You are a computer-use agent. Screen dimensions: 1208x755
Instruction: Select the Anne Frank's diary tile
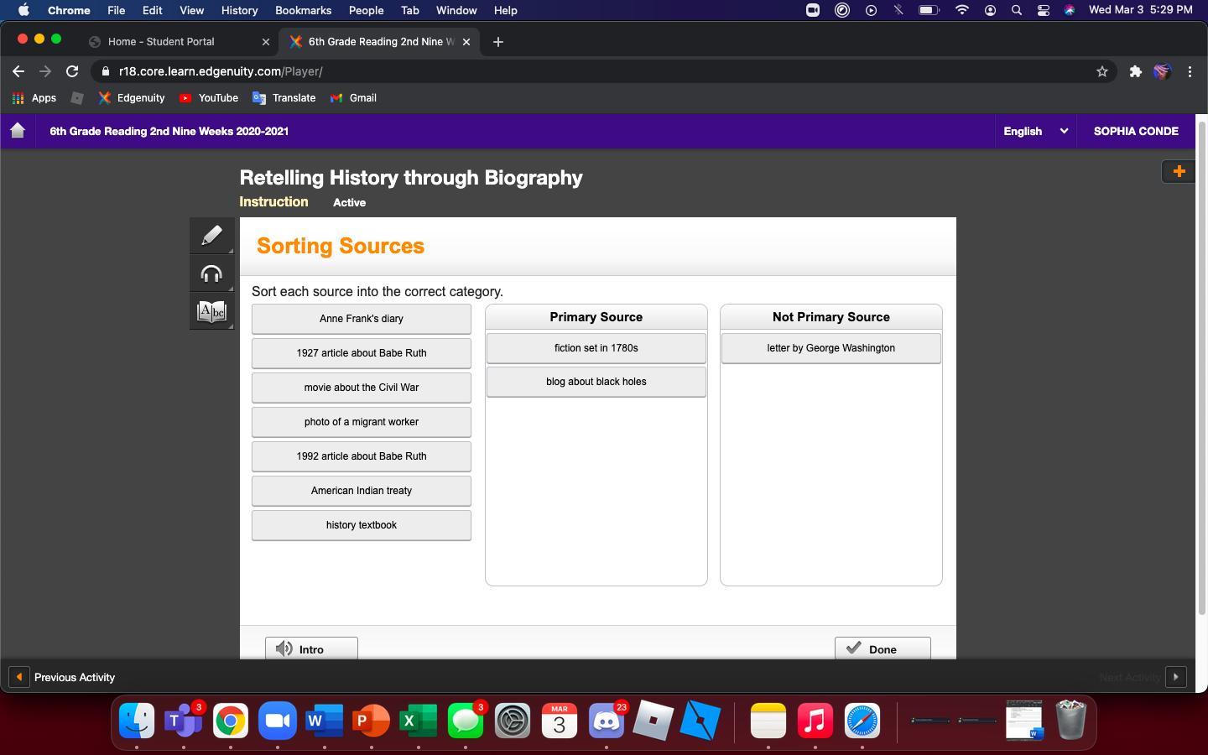click(361, 319)
